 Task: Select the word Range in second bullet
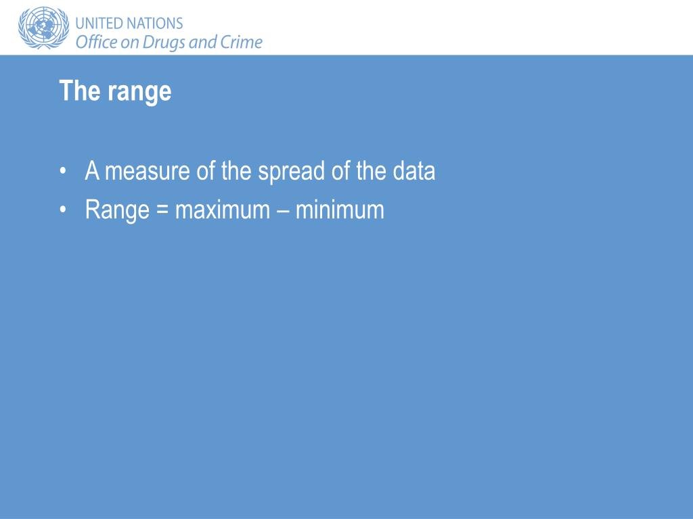tap(117, 211)
